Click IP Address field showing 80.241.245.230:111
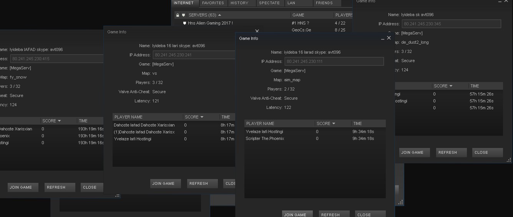 pos(334,61)
